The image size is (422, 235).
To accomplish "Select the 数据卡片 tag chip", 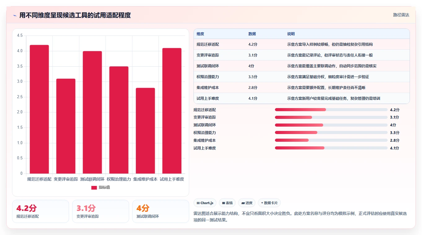I will click(269, 203).
